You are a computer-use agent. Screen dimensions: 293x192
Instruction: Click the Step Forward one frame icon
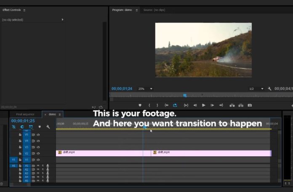[x=212, y=105]
